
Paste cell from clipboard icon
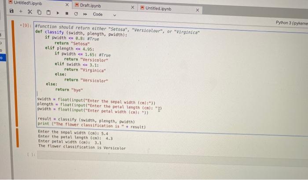click(48, 13)
